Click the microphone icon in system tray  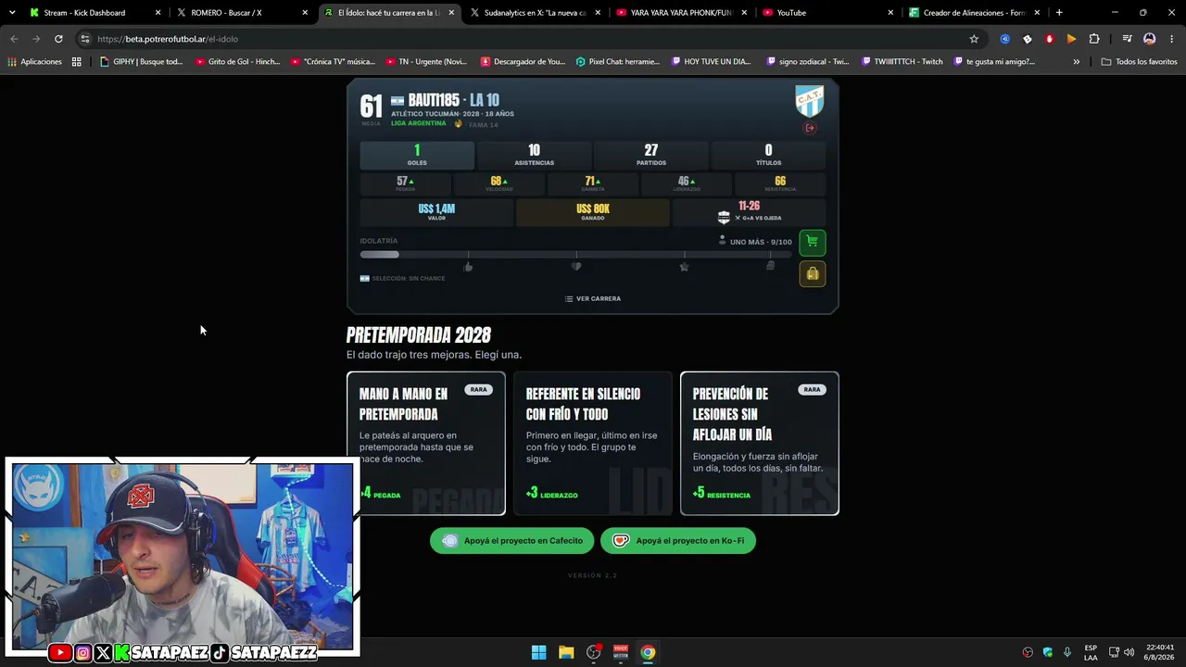pyautogui.click(x=1067, y=652)
